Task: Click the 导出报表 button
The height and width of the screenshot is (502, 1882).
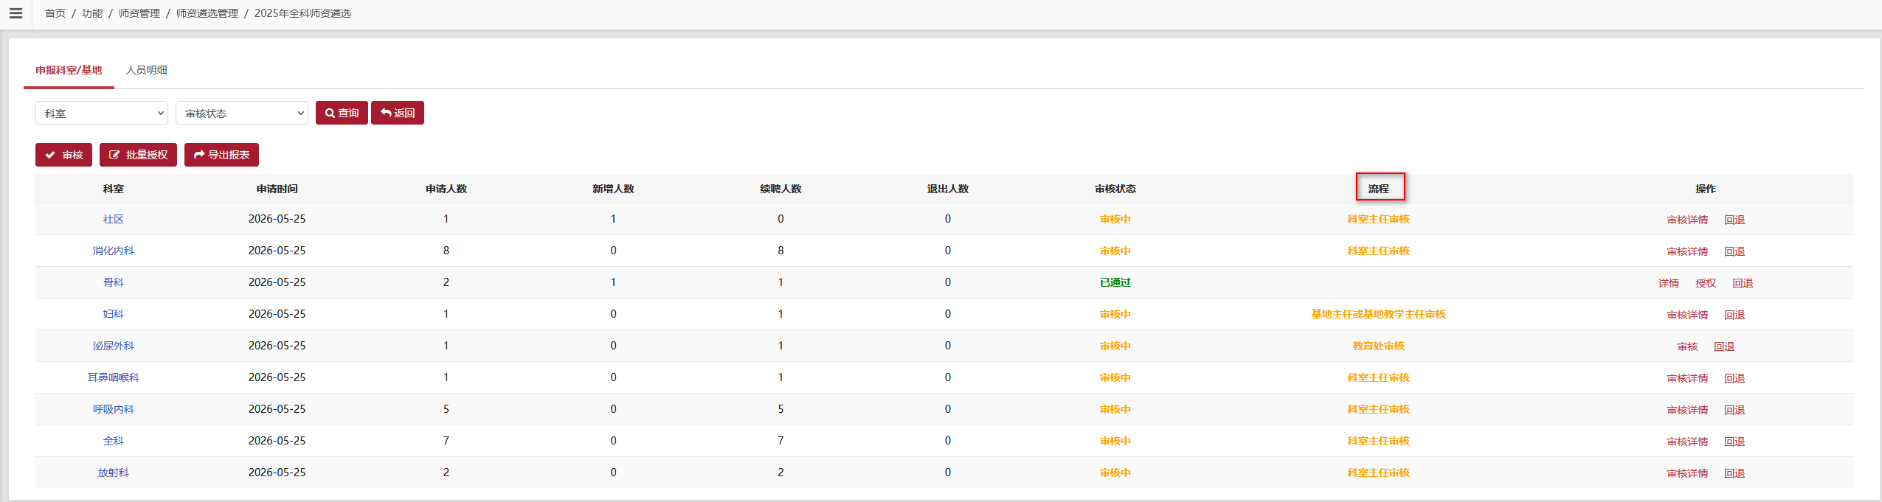Action: (x=221, y=155)
